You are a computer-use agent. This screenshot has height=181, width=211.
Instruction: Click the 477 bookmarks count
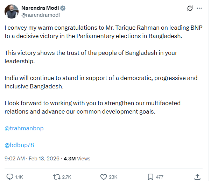(159, 177)
